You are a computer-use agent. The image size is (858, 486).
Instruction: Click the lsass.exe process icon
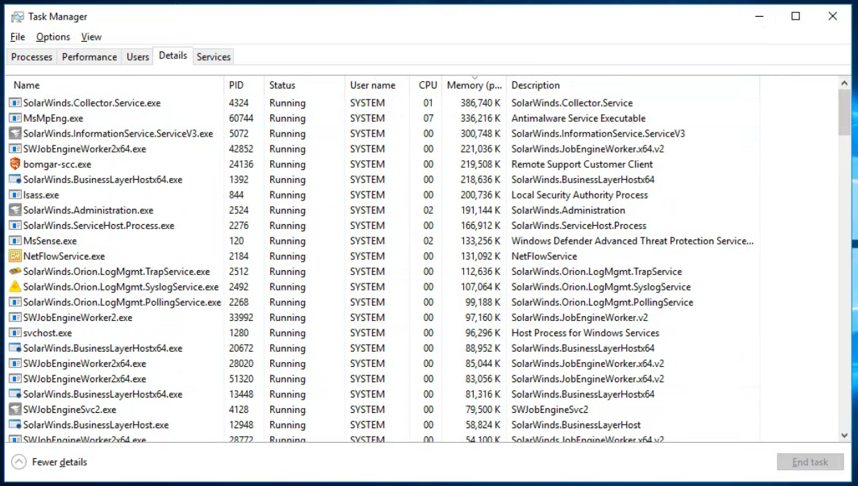(15, 195)
